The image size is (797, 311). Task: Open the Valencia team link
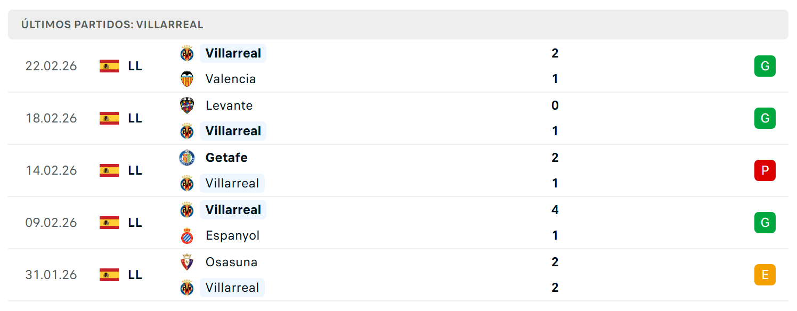pos(231,79)
